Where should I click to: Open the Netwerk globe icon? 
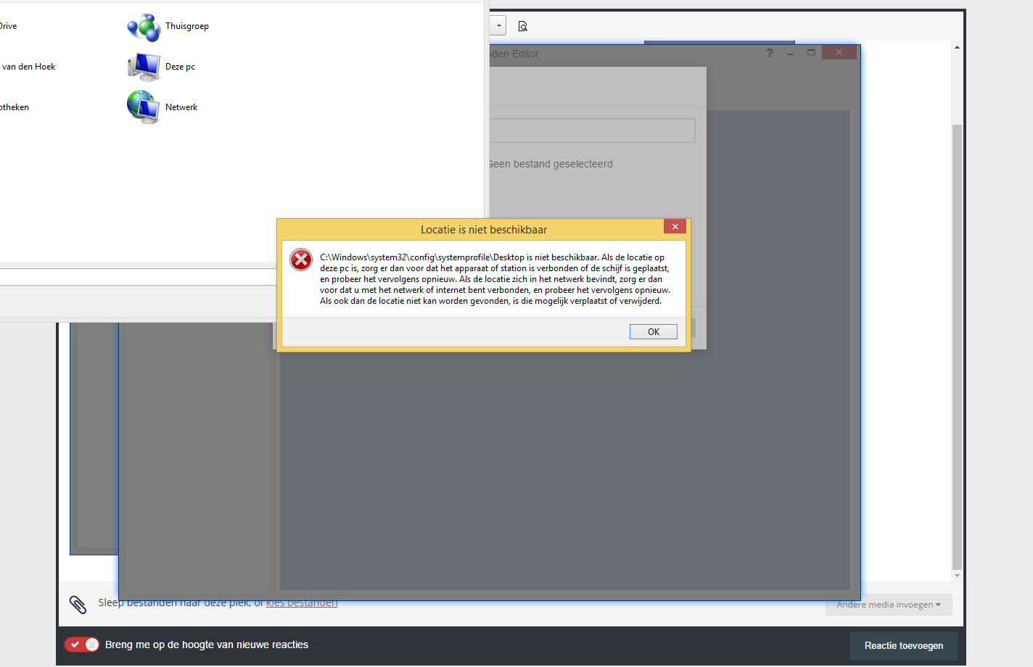[144, 107]
